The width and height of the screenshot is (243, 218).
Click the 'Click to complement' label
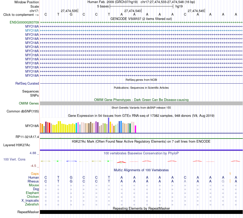click(21, 15)
